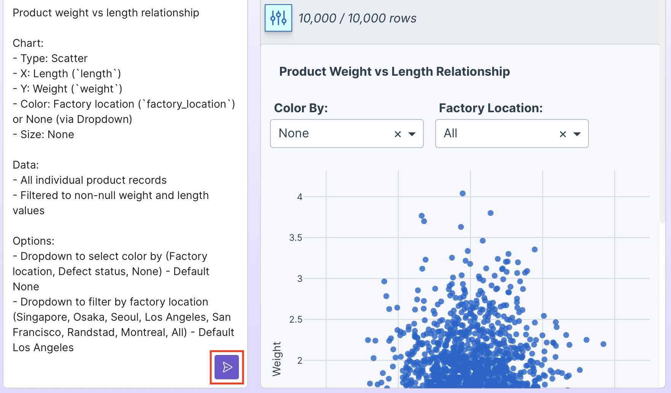This screenshot has width=671, height=393.
Task: Expand the Color By dropdown arrow
Action: [x=412, y=134]
